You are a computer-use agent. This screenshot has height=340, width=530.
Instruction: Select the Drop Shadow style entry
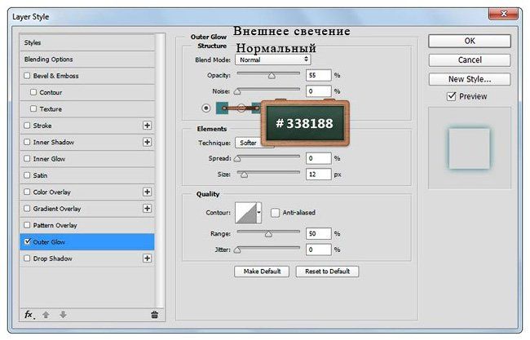coord(87,258)
